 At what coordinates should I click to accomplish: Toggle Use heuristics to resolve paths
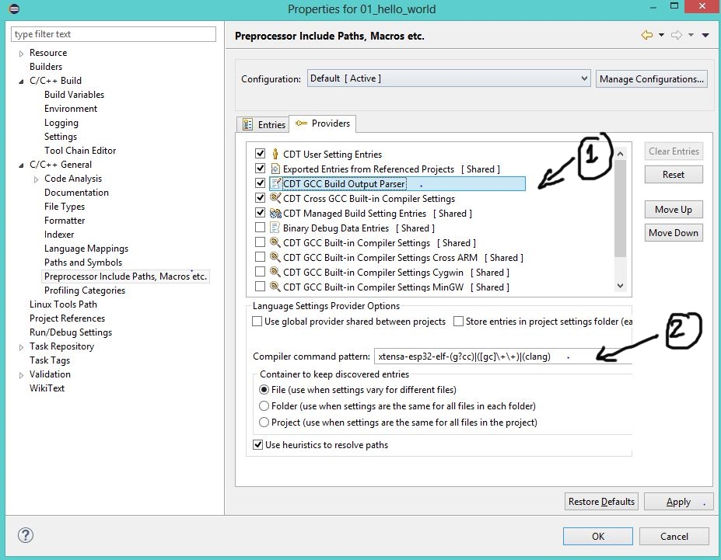(258, 445)
